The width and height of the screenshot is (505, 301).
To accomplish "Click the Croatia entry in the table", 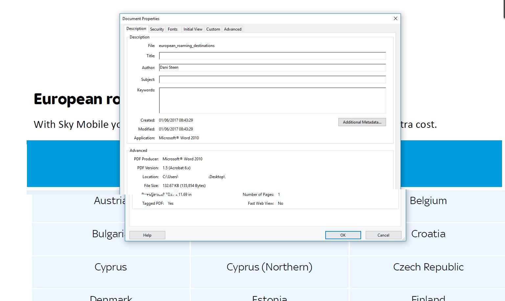I will tap(428, 234).
